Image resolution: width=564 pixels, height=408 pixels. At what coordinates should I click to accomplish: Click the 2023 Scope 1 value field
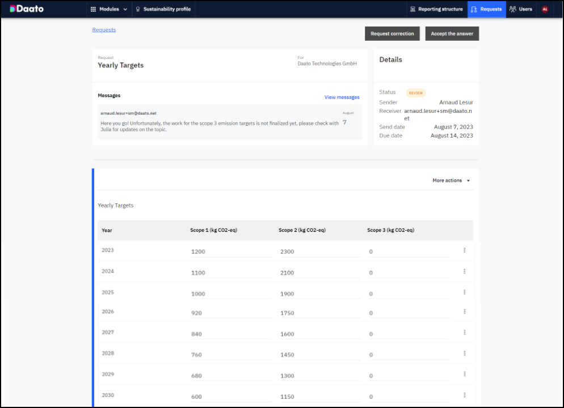(x=231, y=252)
